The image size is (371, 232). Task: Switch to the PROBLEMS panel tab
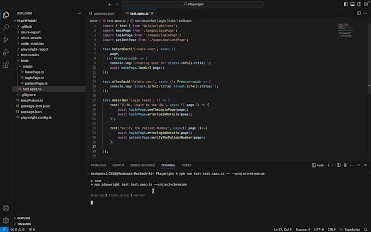pyautogui.click(x=98, y=165)
